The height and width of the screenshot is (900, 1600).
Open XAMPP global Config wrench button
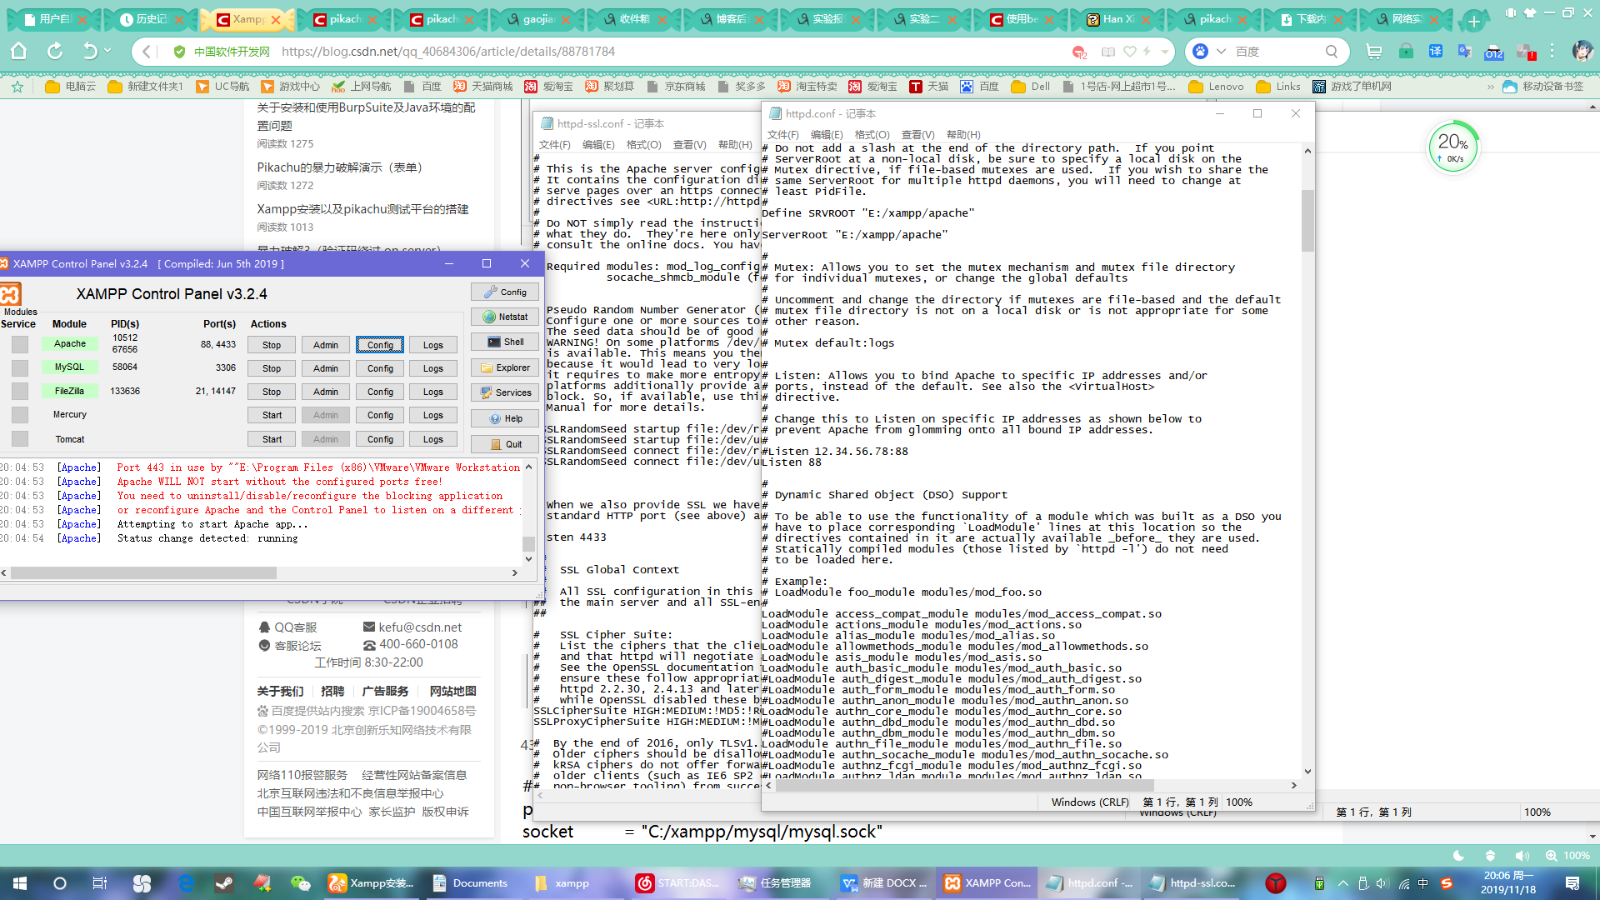(504, 292)
